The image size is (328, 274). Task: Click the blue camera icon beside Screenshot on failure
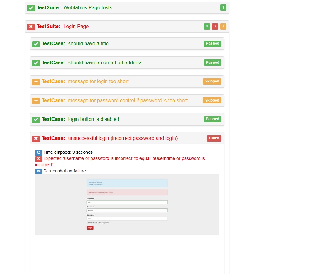[39, 171]
